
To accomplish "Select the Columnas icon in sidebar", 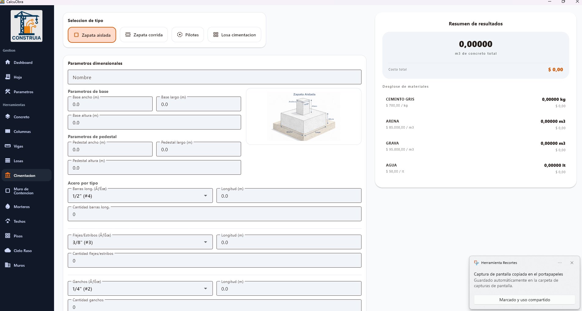I will pos(8,131).
